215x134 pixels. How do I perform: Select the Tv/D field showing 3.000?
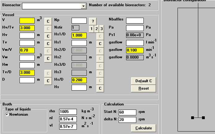(27, 73)
